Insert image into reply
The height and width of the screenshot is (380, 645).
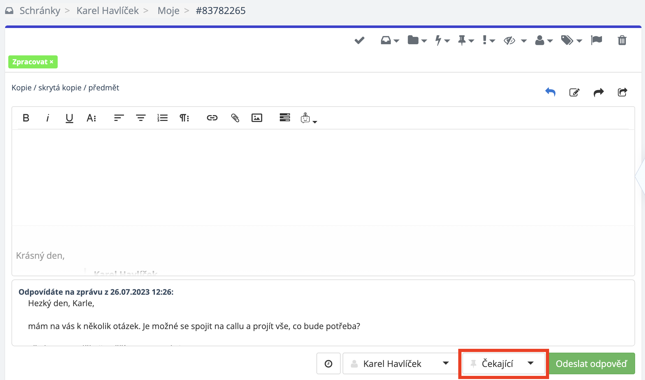257,118
